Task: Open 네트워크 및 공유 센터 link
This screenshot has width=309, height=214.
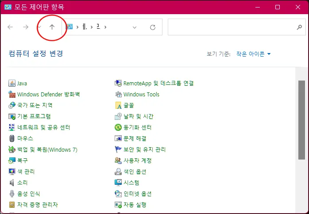Action: [x=43, y=127]
